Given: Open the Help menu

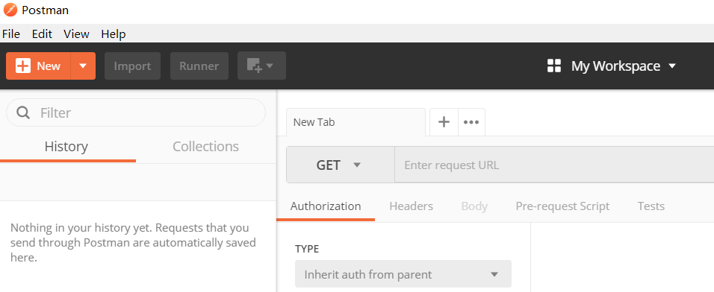Looking at the screenshot, I should click(x=114, y=34).
